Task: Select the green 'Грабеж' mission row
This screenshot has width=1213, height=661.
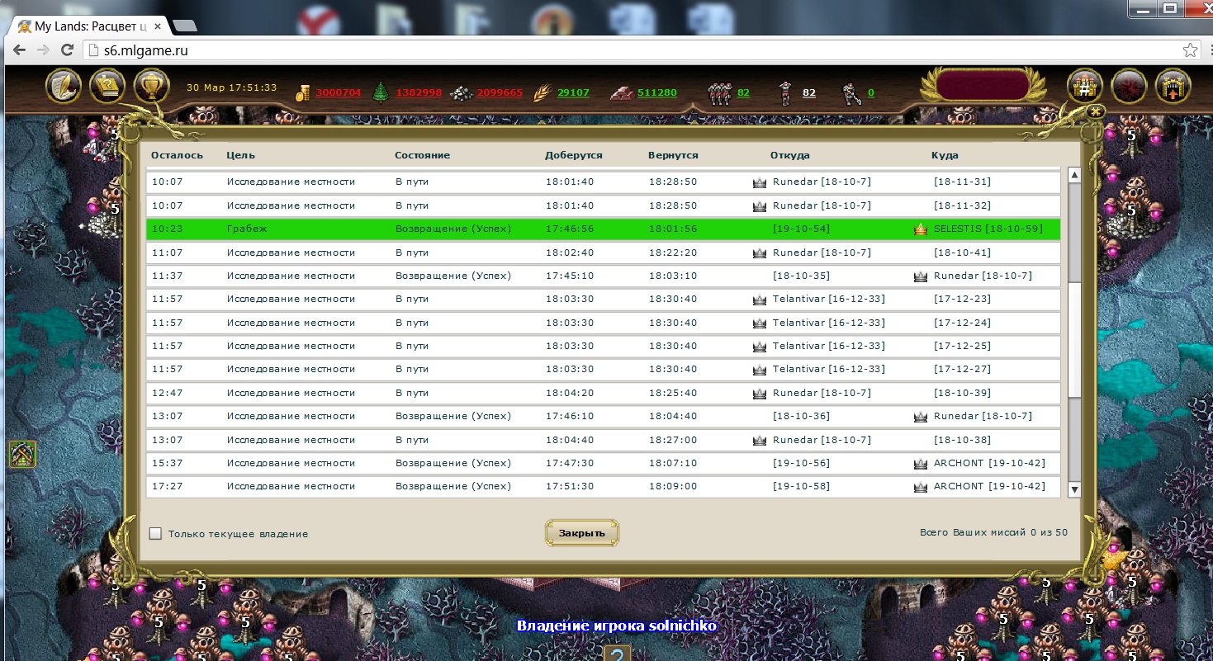Action: coord(603,229)
